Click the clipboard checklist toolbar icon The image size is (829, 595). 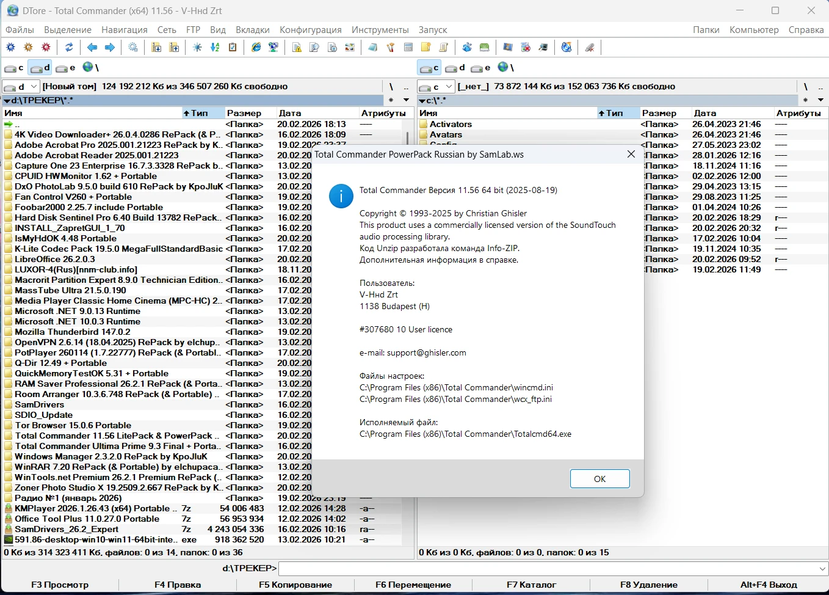(233, 48)
